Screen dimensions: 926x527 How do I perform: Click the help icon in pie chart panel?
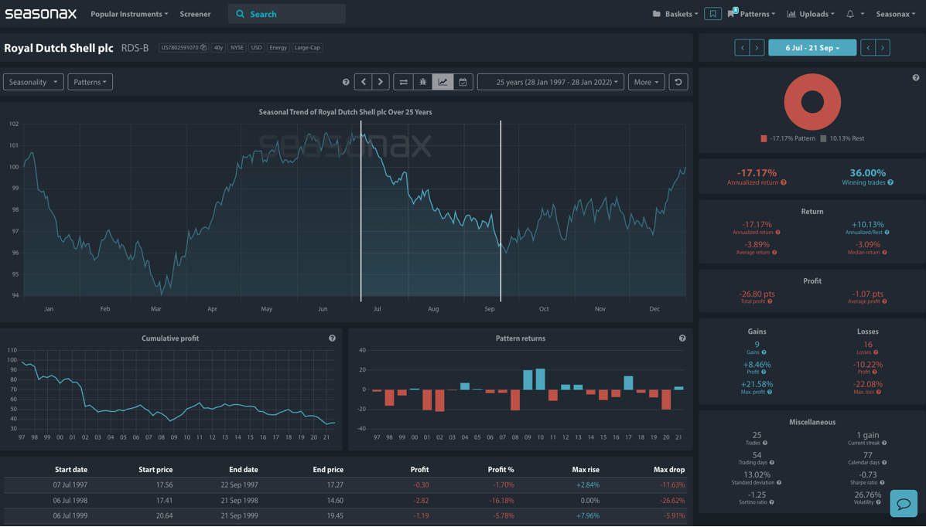point(915,78)
